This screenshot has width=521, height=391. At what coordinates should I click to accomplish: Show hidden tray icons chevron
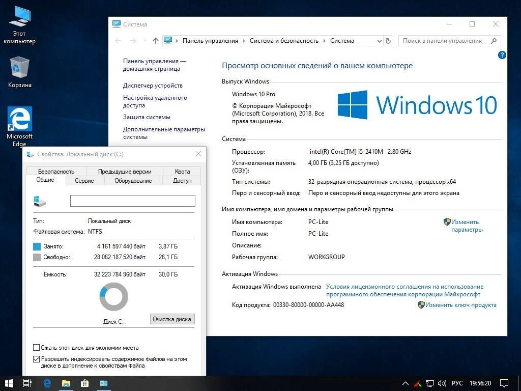(x=406, y=383)
